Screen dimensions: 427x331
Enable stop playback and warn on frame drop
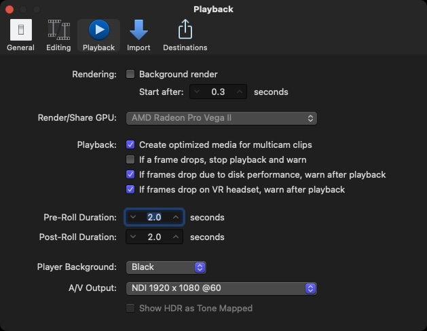(x=131, y=159)
